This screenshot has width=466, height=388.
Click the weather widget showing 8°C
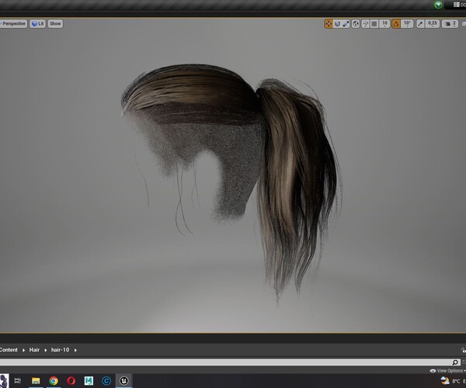(452, 381)
